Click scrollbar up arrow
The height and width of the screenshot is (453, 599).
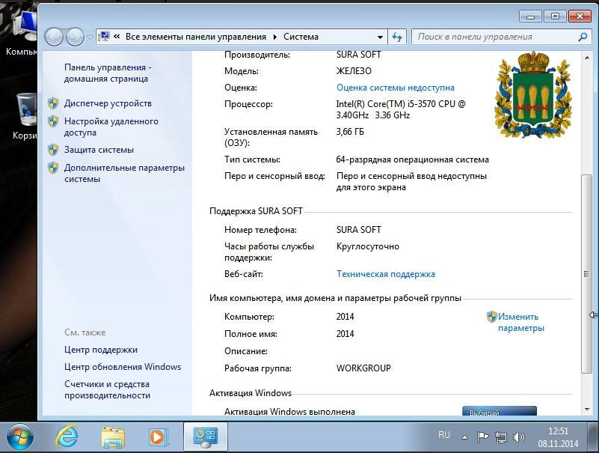tap(586, 58)
